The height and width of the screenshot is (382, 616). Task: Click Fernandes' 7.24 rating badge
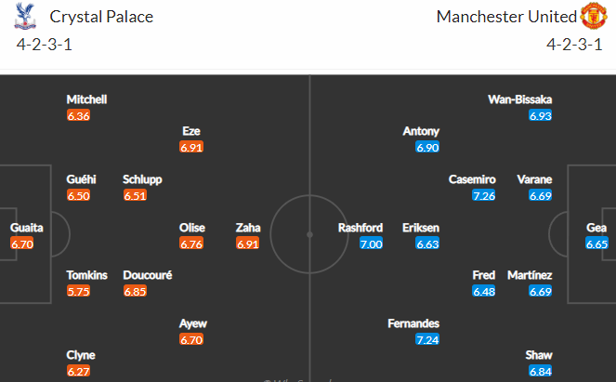tap(427, 339)
